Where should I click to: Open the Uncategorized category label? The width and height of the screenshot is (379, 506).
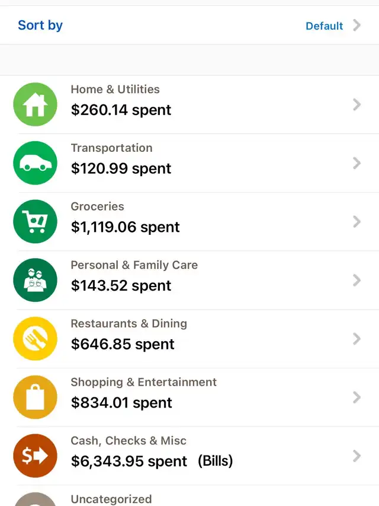pyautogui.click(x=111, y=499)
